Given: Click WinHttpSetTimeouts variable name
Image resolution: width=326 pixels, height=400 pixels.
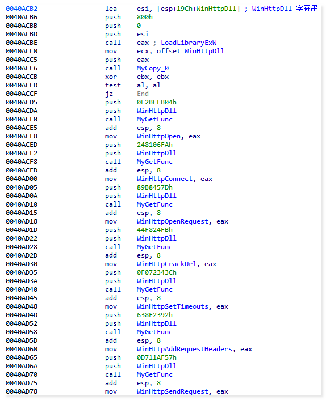Looking at the screenshot, I should (x=174, y=306).
